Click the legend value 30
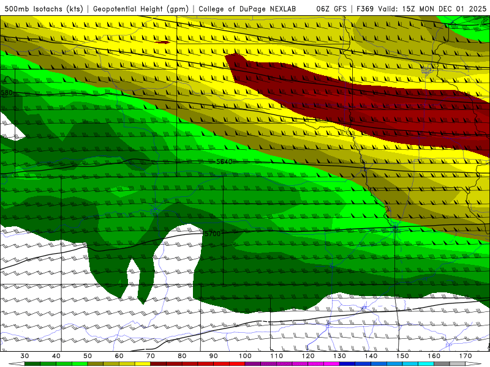490x367 pixels. point(24,356)
